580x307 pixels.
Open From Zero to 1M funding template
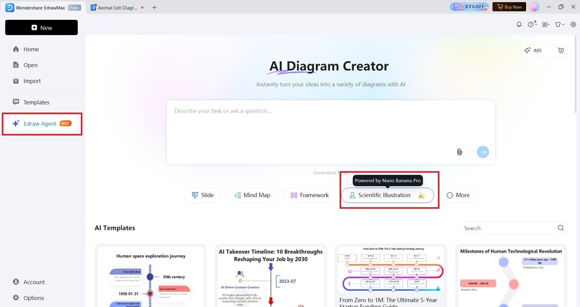391,276
